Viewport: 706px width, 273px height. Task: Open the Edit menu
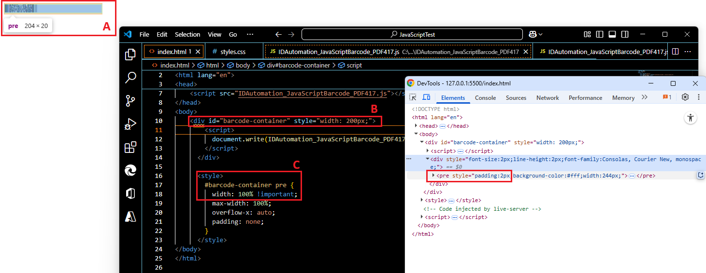point(162,34)
